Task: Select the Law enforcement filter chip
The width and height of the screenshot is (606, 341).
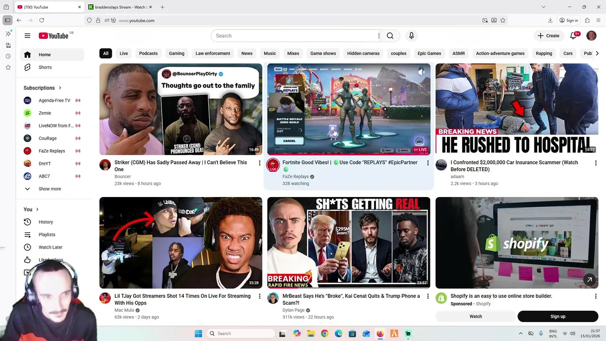Action: click(213, 54)
